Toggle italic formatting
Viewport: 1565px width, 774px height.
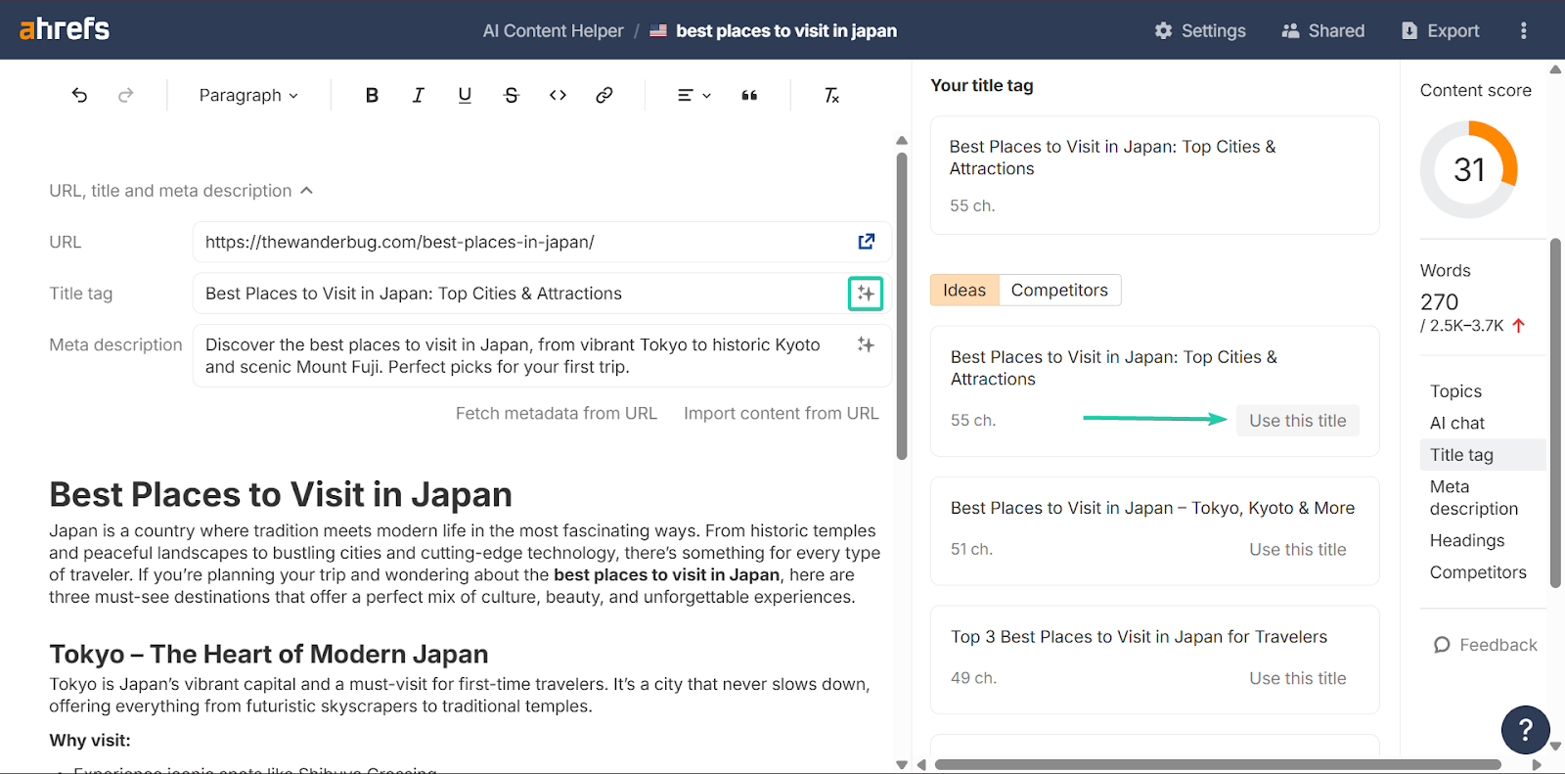[418, 95]
